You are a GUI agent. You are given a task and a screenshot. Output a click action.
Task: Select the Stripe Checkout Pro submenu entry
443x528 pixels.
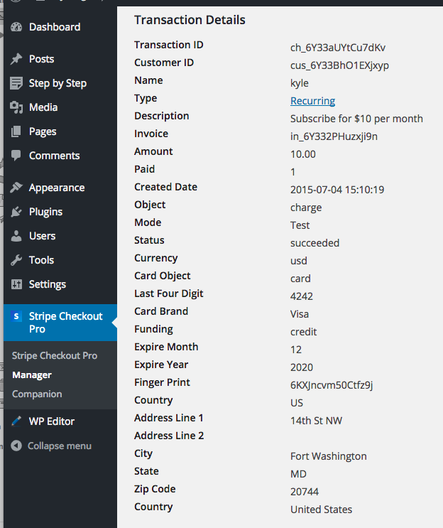(55, 355)
